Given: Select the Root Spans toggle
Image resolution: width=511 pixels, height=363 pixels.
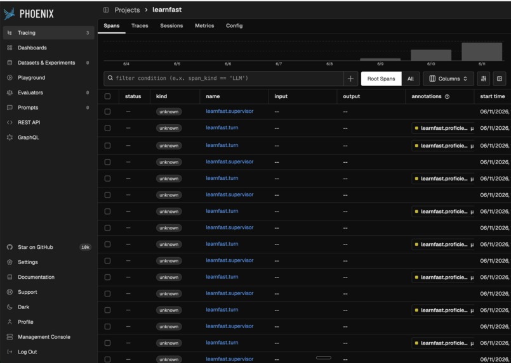Looking at the screenshot, I should point(382,79).
